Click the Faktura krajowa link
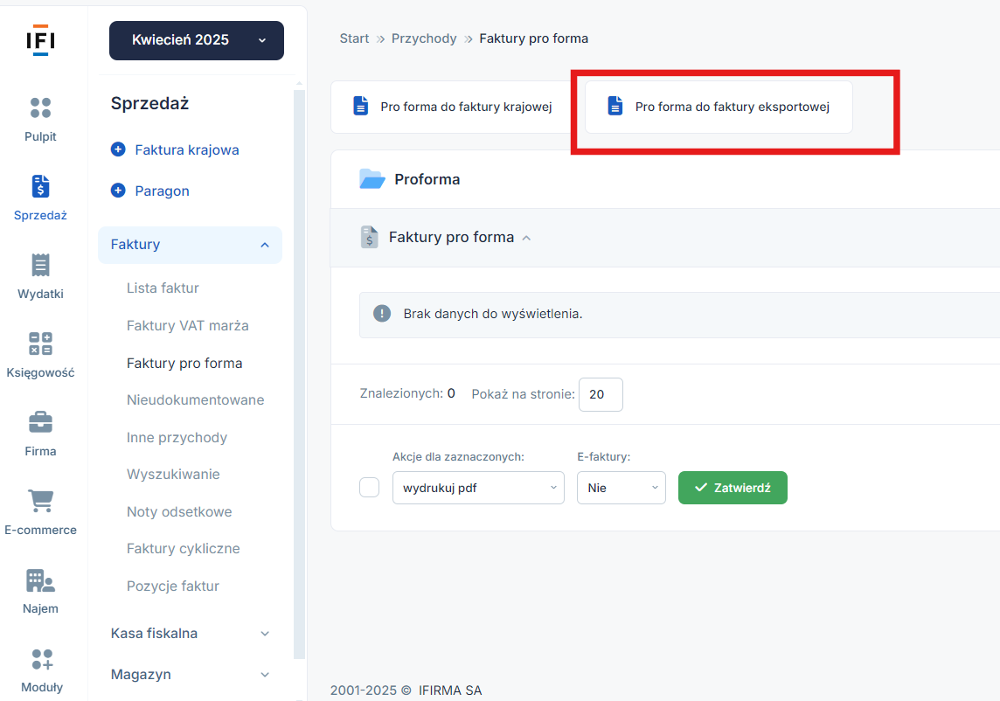This screenshot has width=1000, height=701. (x=187, y=149)
